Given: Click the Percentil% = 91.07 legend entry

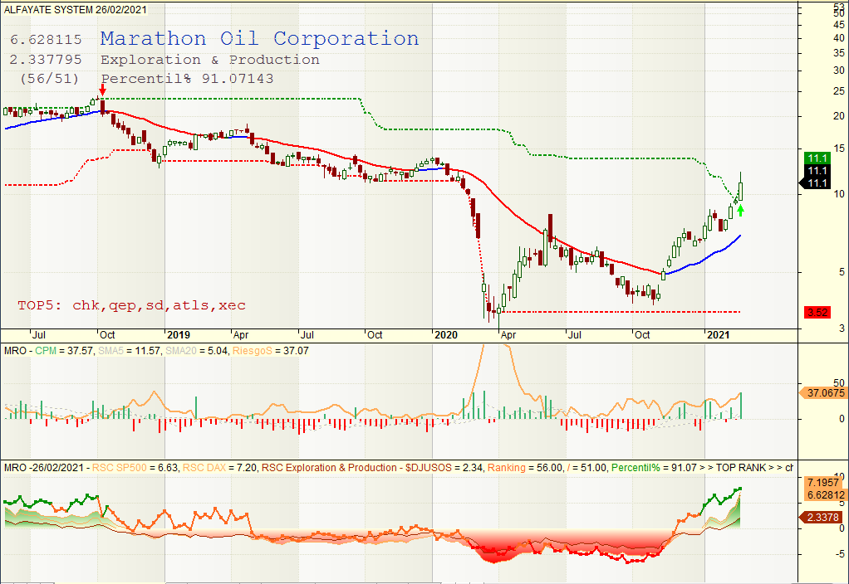Looking at the screenshot, I should tap(654, 467).
